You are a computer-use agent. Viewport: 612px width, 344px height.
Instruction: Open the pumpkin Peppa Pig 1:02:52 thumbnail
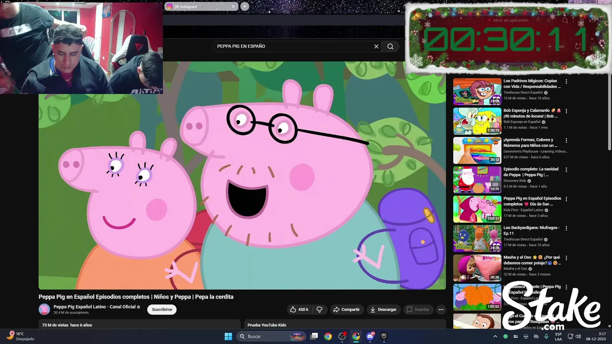click(x=477, y=297)
